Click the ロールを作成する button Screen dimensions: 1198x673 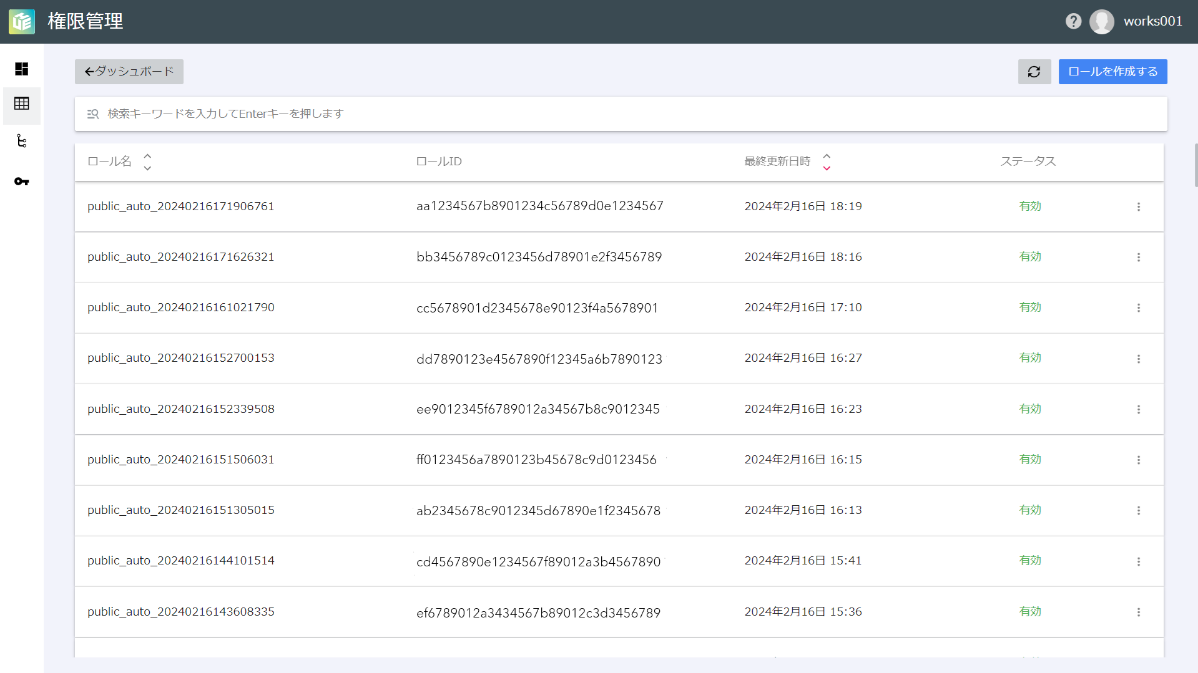coord(1112,72)
